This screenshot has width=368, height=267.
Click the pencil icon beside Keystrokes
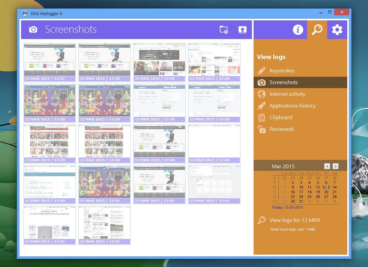(x=262, y=71)
